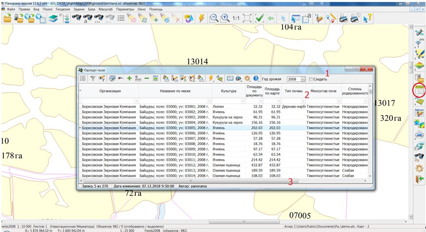Sort by Площадь по карте column header
This screenshot has width=426, height=232.
tap(273, 91)
